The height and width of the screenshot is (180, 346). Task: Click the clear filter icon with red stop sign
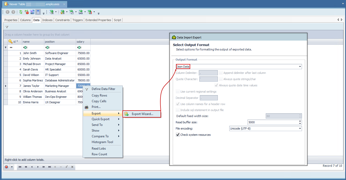pyautogui.click(x=27, y=12)
